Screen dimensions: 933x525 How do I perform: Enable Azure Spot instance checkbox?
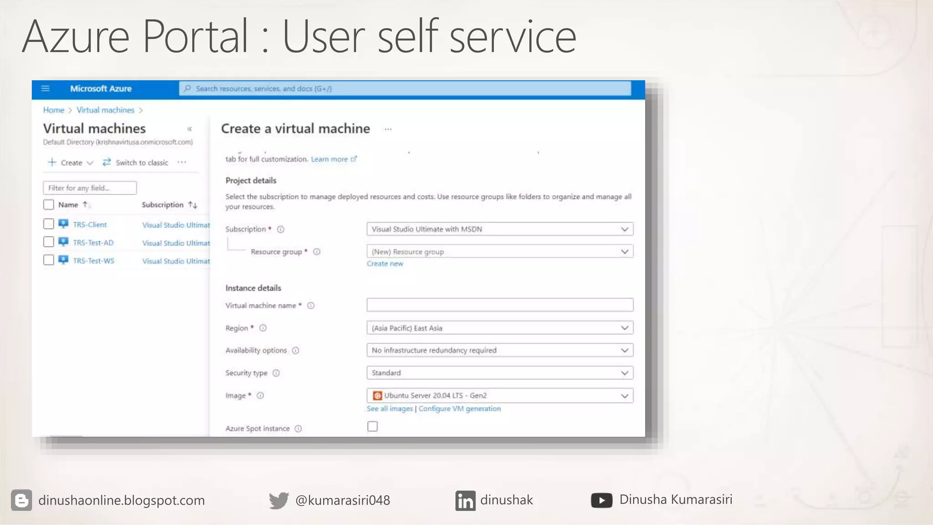click(373, 427)
